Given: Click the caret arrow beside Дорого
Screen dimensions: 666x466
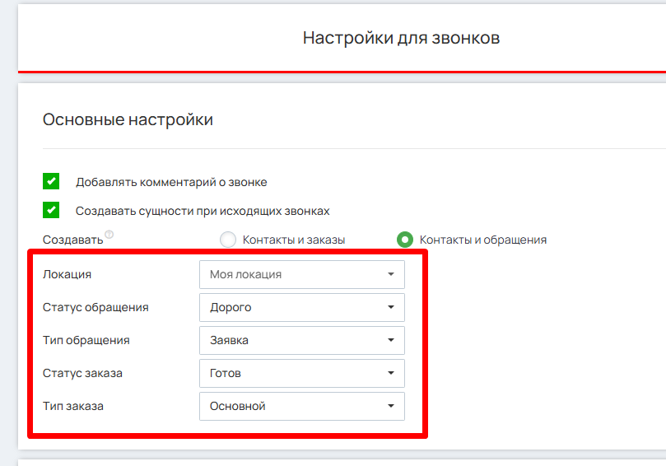Looking at the screenshot, I should 391,307.
